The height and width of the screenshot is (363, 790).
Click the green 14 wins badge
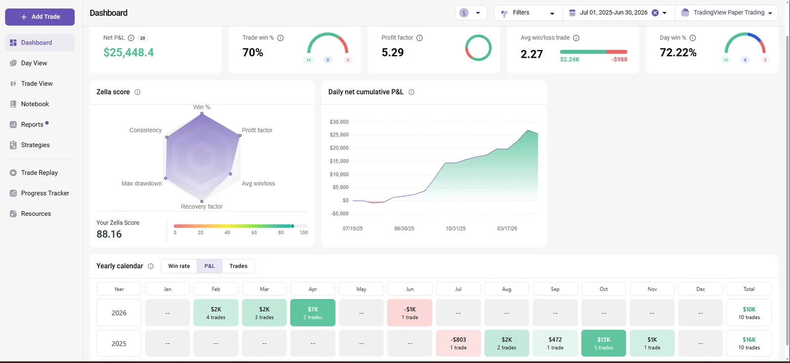309,60
